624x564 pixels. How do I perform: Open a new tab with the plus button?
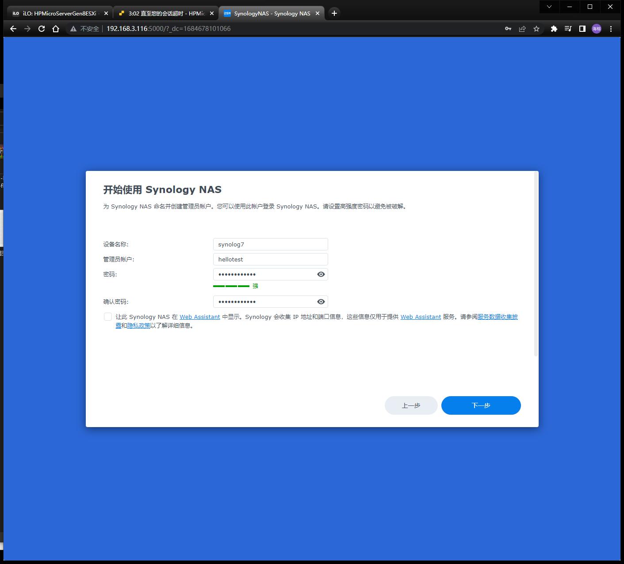click(334, 13)
